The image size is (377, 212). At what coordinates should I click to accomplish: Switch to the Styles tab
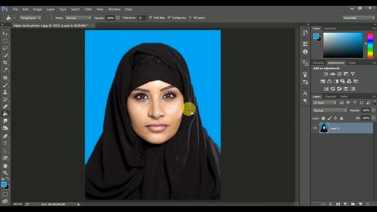tap(352, 63)
